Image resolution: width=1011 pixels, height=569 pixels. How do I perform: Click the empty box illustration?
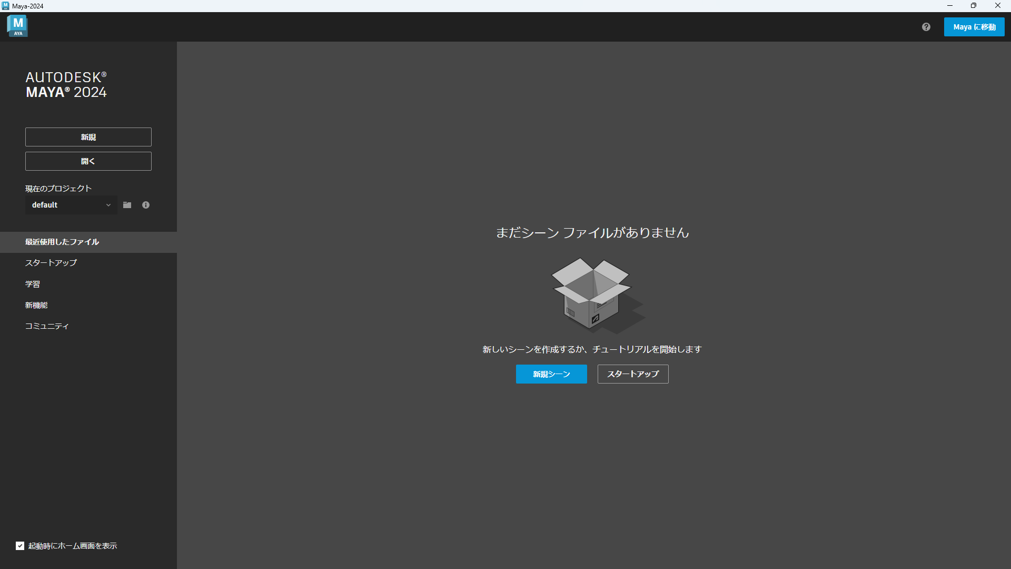592,294
